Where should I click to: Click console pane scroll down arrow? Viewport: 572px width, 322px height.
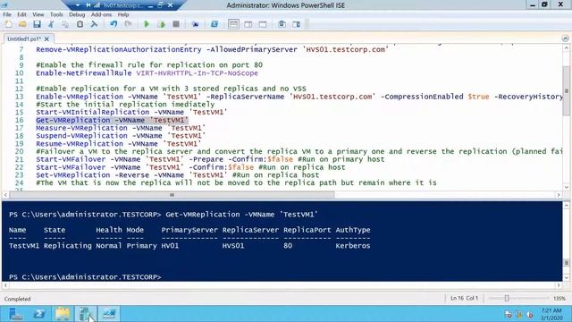tap(566, 277)
